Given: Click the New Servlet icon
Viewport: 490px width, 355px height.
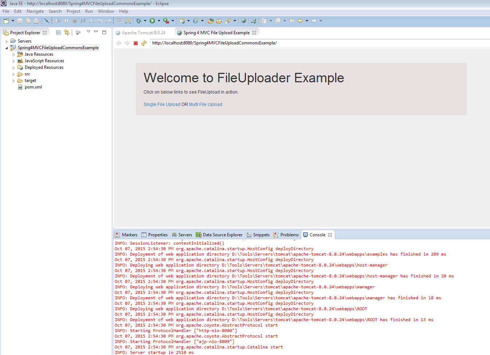Looking at the screenshot, I should coord(196,21).
